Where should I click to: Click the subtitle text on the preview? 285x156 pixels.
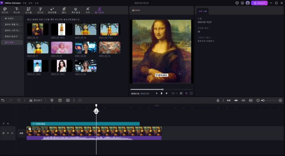click(162, 75)
